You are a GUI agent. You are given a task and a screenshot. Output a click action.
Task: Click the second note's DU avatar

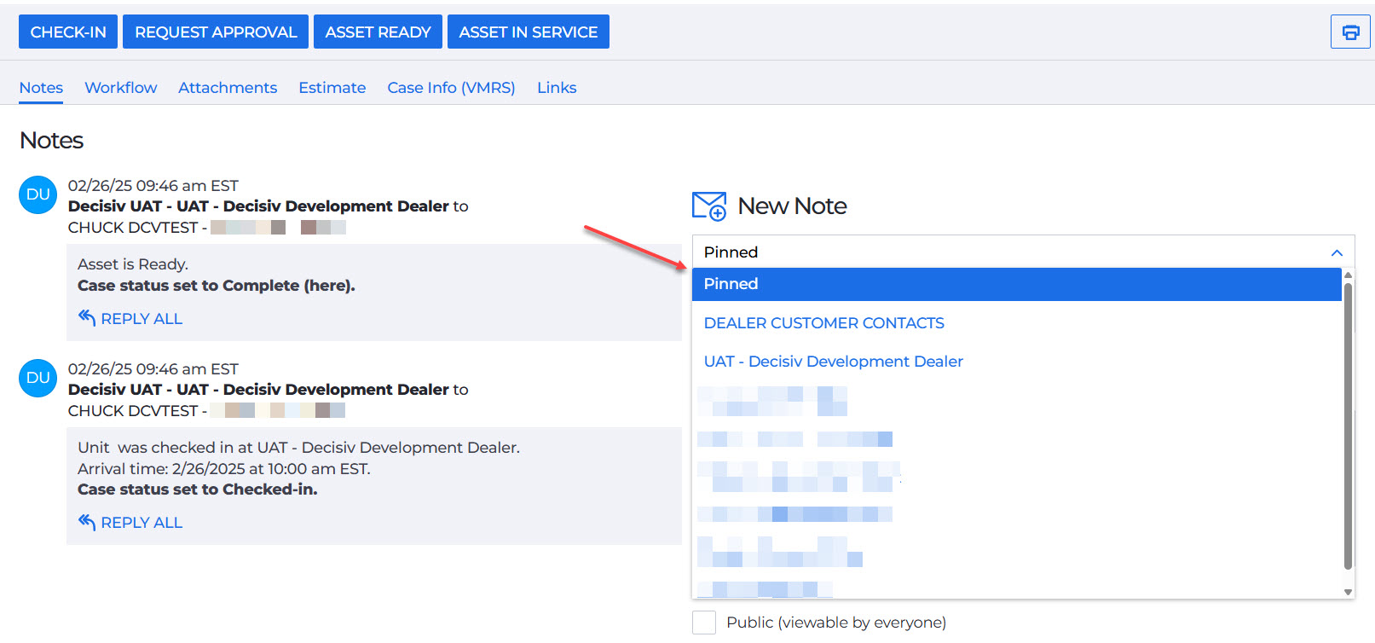point(38,378)
